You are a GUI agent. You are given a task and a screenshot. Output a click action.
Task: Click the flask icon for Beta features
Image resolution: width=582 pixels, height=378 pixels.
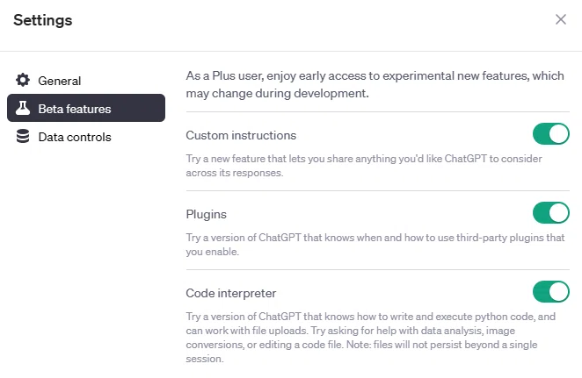pos(23,108)
